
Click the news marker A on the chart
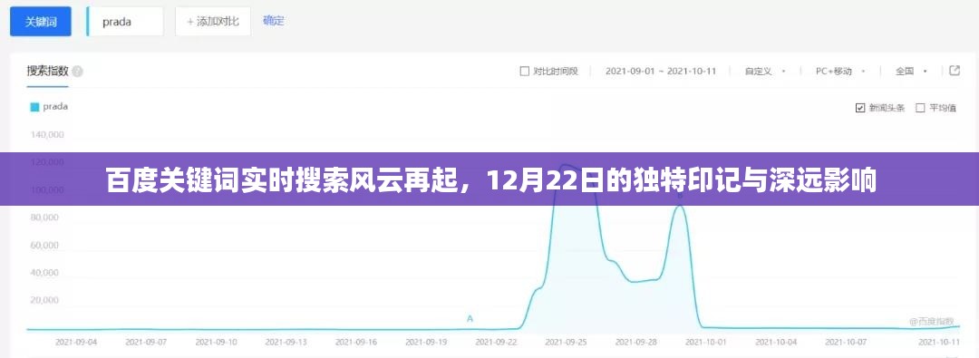coord(470,319)
